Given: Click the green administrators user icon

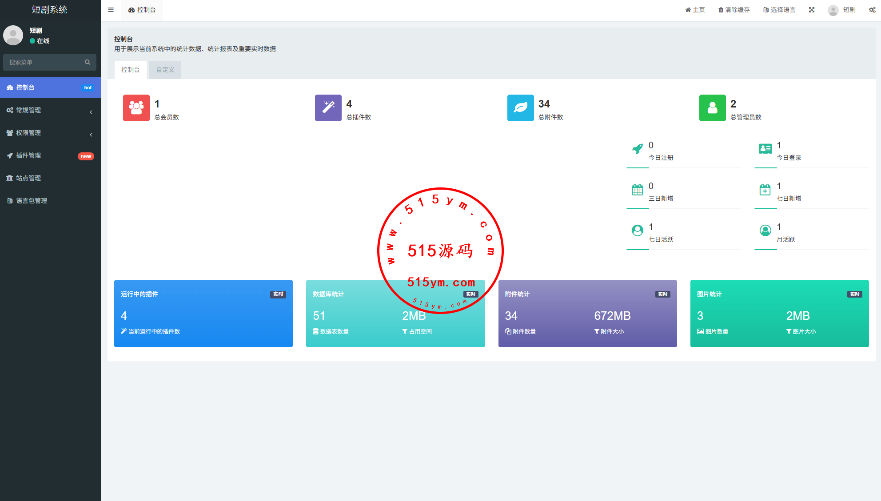Looking at the screenshot, I should 712,108.
